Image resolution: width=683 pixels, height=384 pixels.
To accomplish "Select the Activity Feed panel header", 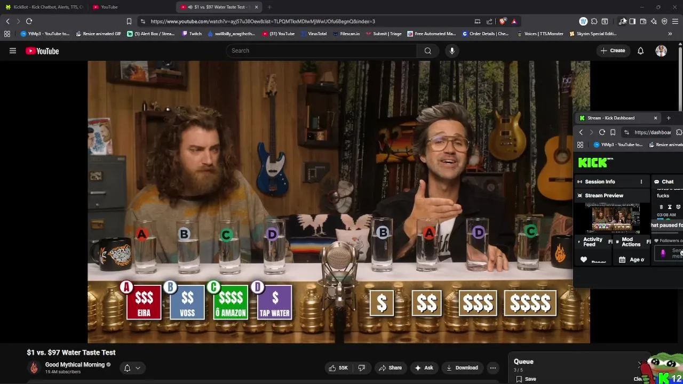I will [x=592, y=242].
